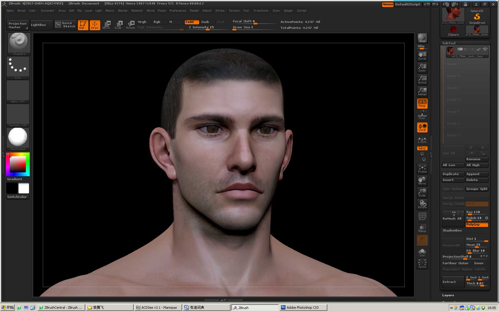Click the right shelf Scale view icon

(x=422, y=193)
